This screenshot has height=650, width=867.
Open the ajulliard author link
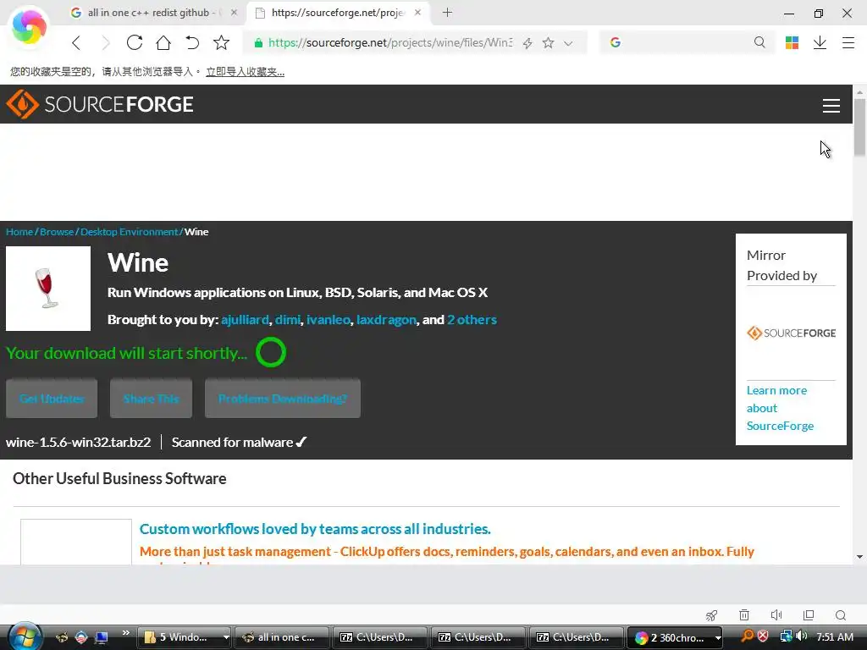point(245,319)
